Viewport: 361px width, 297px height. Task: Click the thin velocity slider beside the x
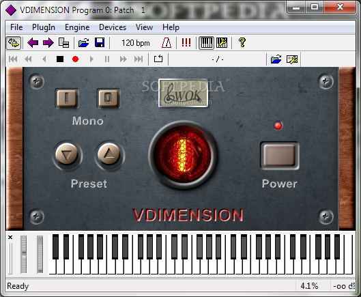10,258
